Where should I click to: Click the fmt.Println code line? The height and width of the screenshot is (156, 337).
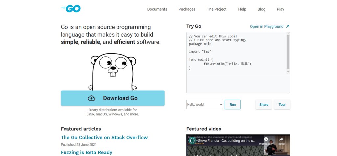(227, 64)
